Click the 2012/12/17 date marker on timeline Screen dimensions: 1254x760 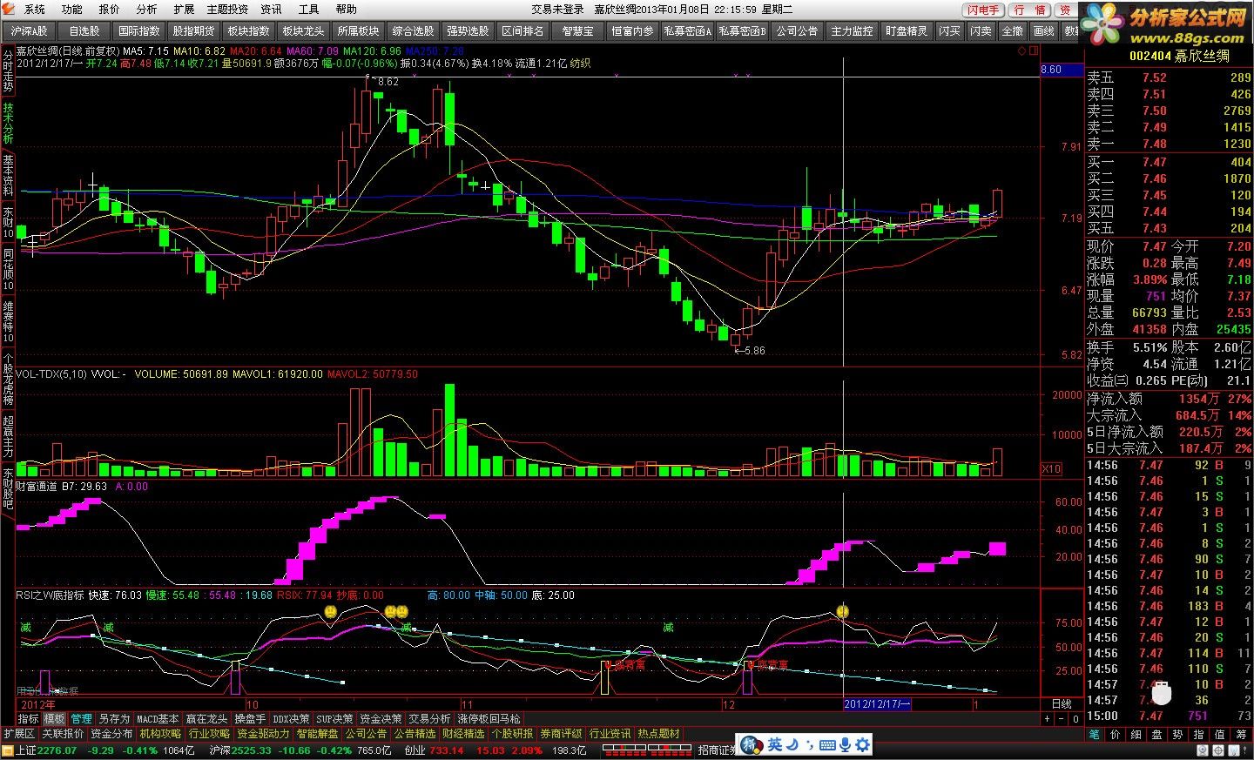pos(877,703)
